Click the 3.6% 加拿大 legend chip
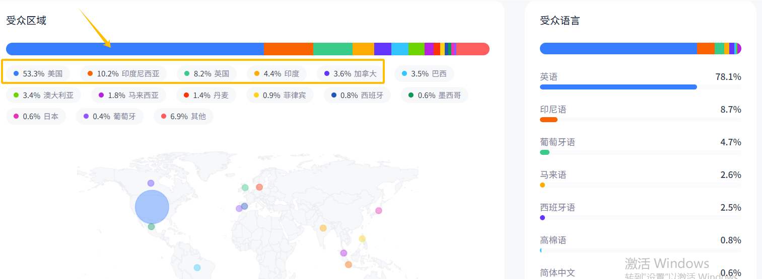The width and height of the screenshot is (762, 279). point(350,73)
